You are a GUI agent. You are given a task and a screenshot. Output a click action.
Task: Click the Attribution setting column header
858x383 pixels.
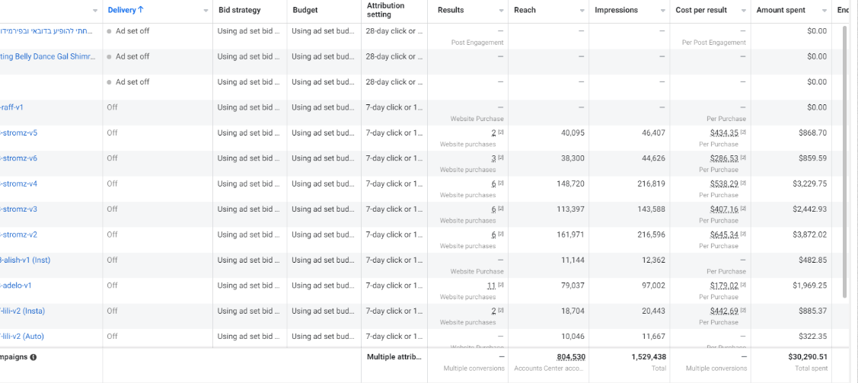[x=386, y=10]
